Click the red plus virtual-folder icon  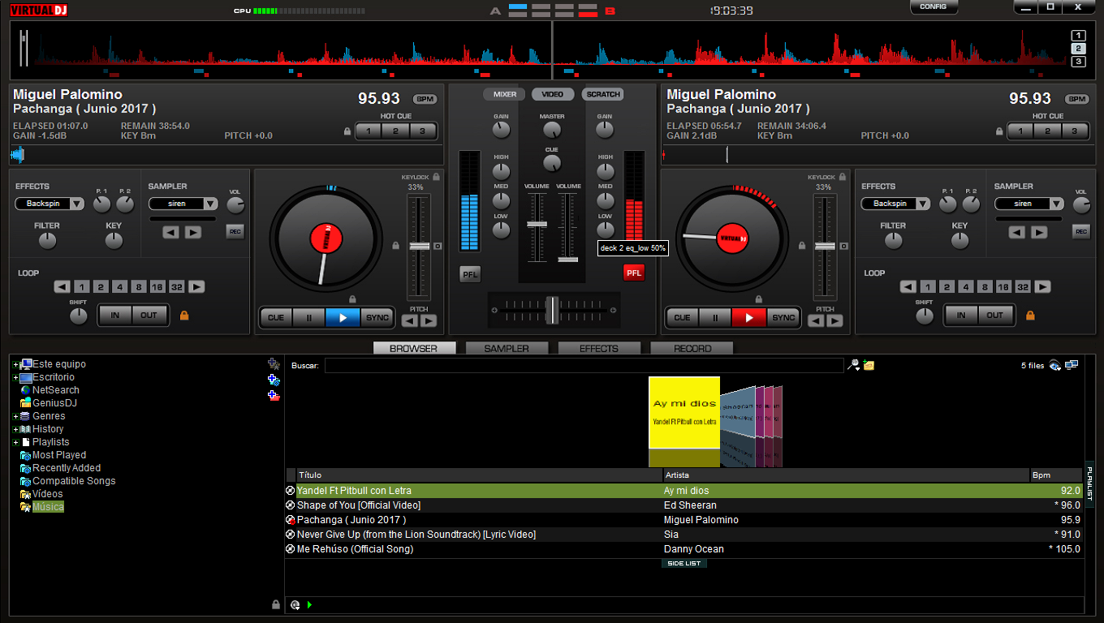(x=274, y=395)
